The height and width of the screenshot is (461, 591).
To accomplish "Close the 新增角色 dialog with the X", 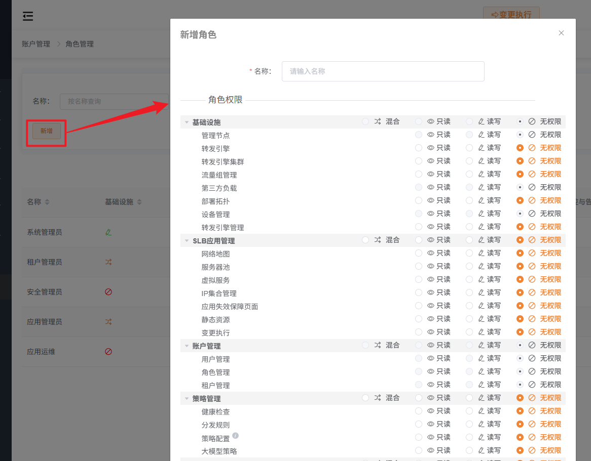I will [561, 33].
